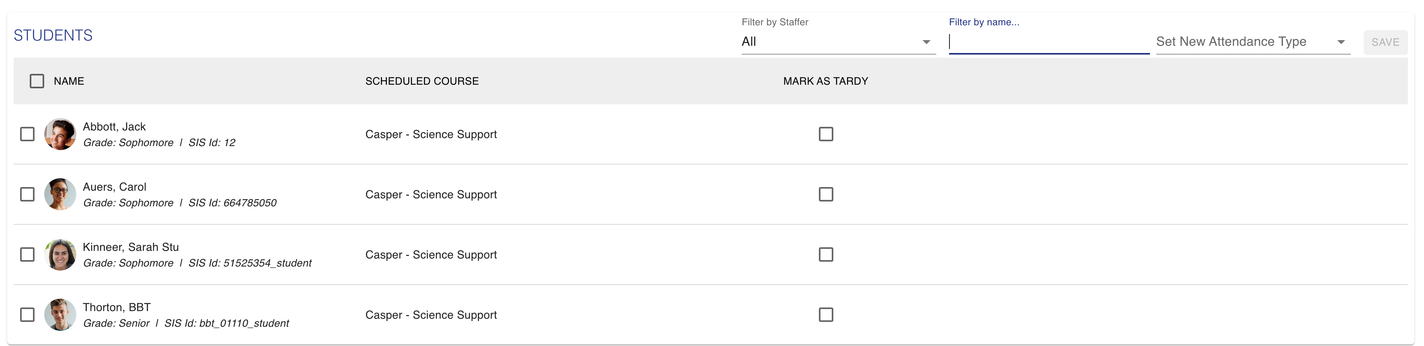The image size is (1424, 346).
Task: Click the SCHEDULED COURSE column header
Action: (422, 81)
